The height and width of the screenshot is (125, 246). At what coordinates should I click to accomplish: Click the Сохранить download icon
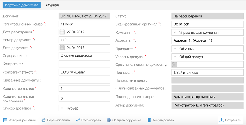222,120
